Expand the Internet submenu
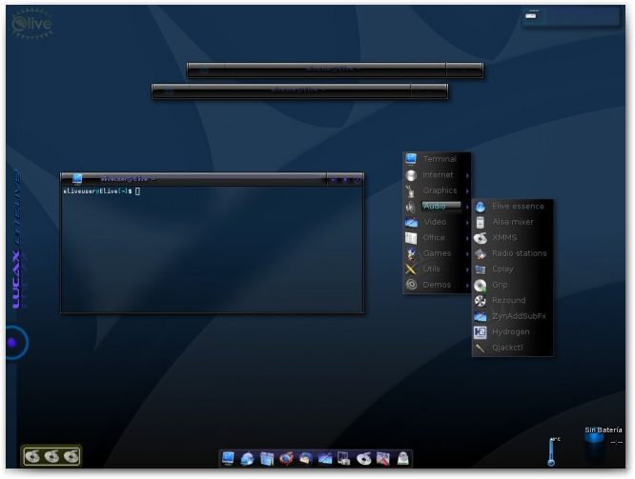Viewport: 635px width, 479px height. click(438, 175)
